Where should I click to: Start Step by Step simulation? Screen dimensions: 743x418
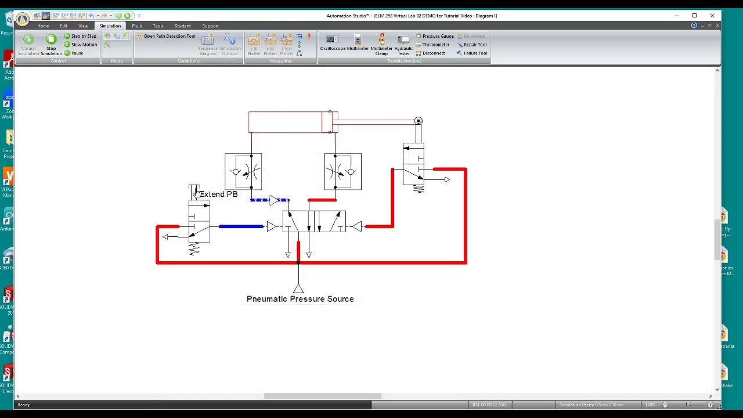pyautogui.click(x=80, y=36)
